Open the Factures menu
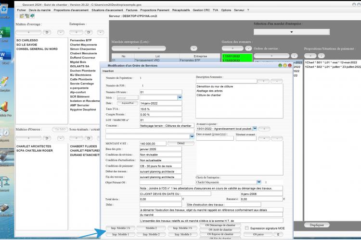 click(132, 10)
